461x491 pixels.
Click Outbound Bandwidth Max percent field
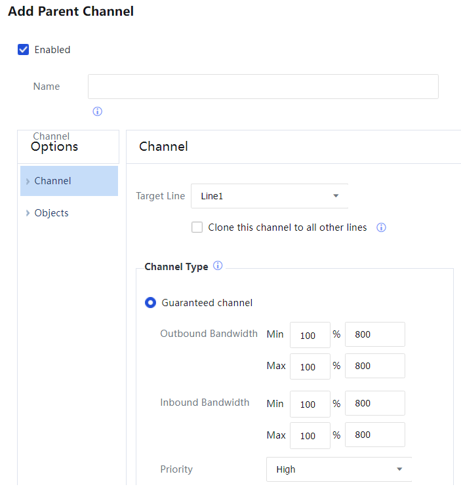(310, 366)
